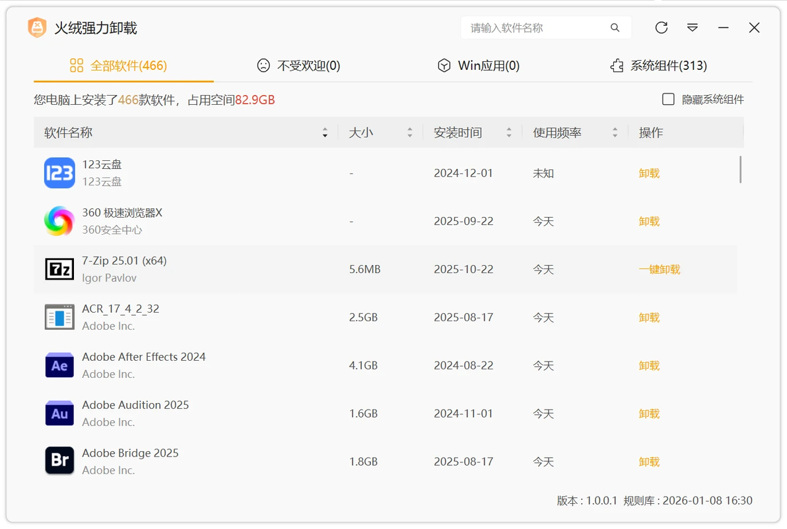The height and width of the screenshot is (529, 787).
Task: Click the cube icon on Win应用 tab
Action: 444,65
